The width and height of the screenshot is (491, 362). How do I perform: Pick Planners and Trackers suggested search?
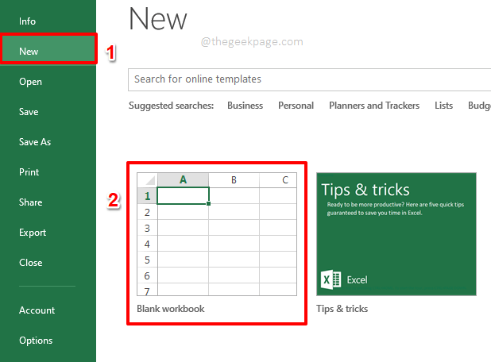click(x=373, y=106)
